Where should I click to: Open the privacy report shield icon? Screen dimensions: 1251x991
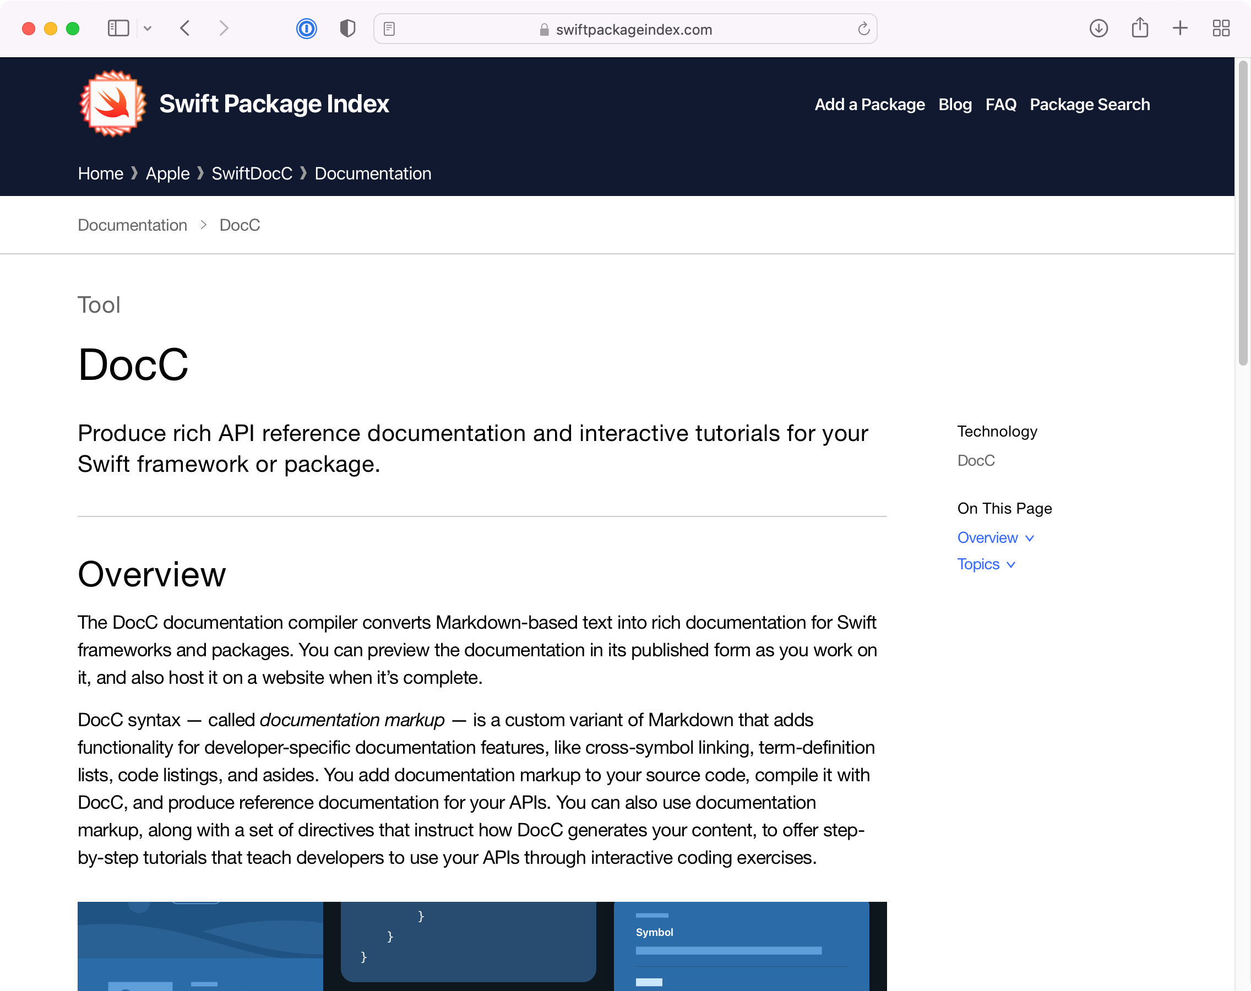347,29
